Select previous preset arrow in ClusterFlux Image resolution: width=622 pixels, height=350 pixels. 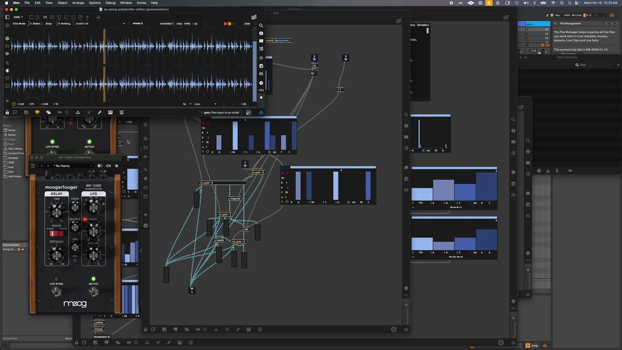click(42, 166)
